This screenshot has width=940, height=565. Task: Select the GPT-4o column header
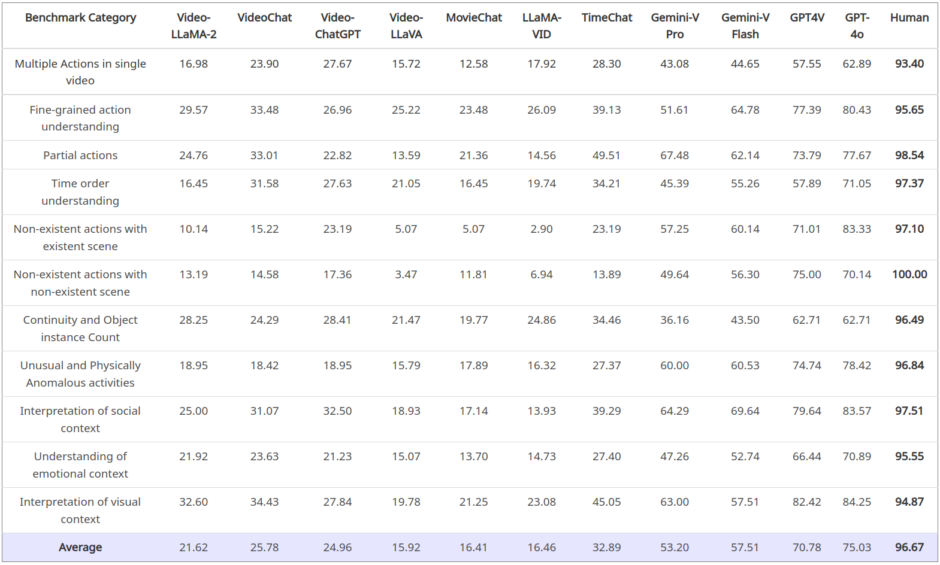tap(857, 26)
